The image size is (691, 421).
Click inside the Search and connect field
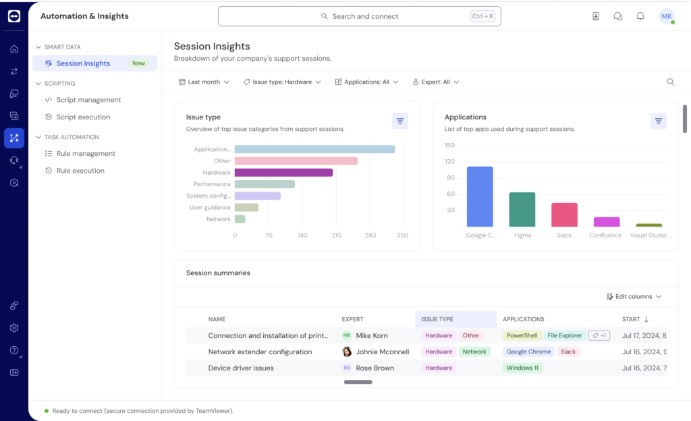pyautogui.click(x=359, y=16)
